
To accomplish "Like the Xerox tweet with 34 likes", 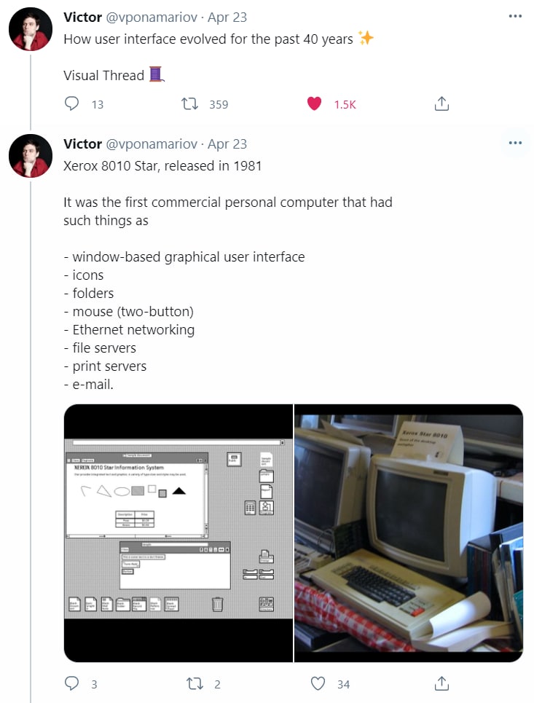I will pos(318,683).
